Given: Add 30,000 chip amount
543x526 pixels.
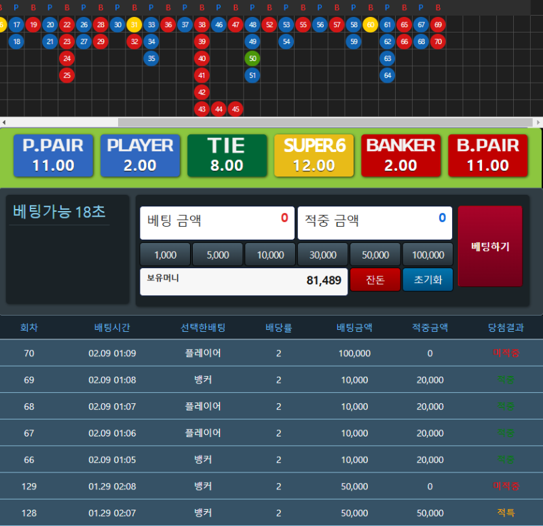Looking at the screenshot, I should [x=323, y=255].
